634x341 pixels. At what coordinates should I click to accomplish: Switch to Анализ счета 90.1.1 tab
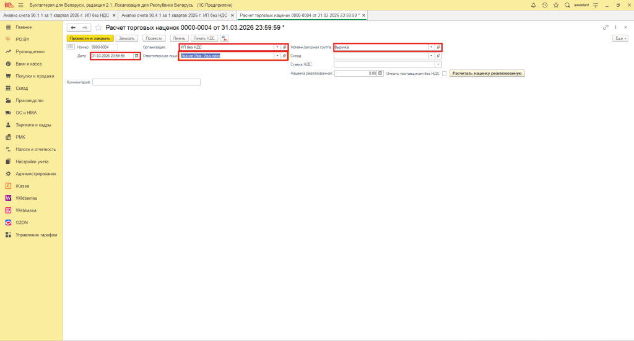click(56, 15)
